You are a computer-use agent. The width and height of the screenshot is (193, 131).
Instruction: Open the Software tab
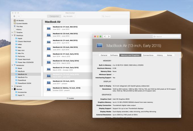click(114, 55)
